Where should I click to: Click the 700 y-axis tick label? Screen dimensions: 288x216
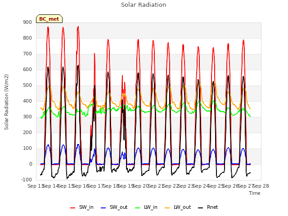coord(27,54)
